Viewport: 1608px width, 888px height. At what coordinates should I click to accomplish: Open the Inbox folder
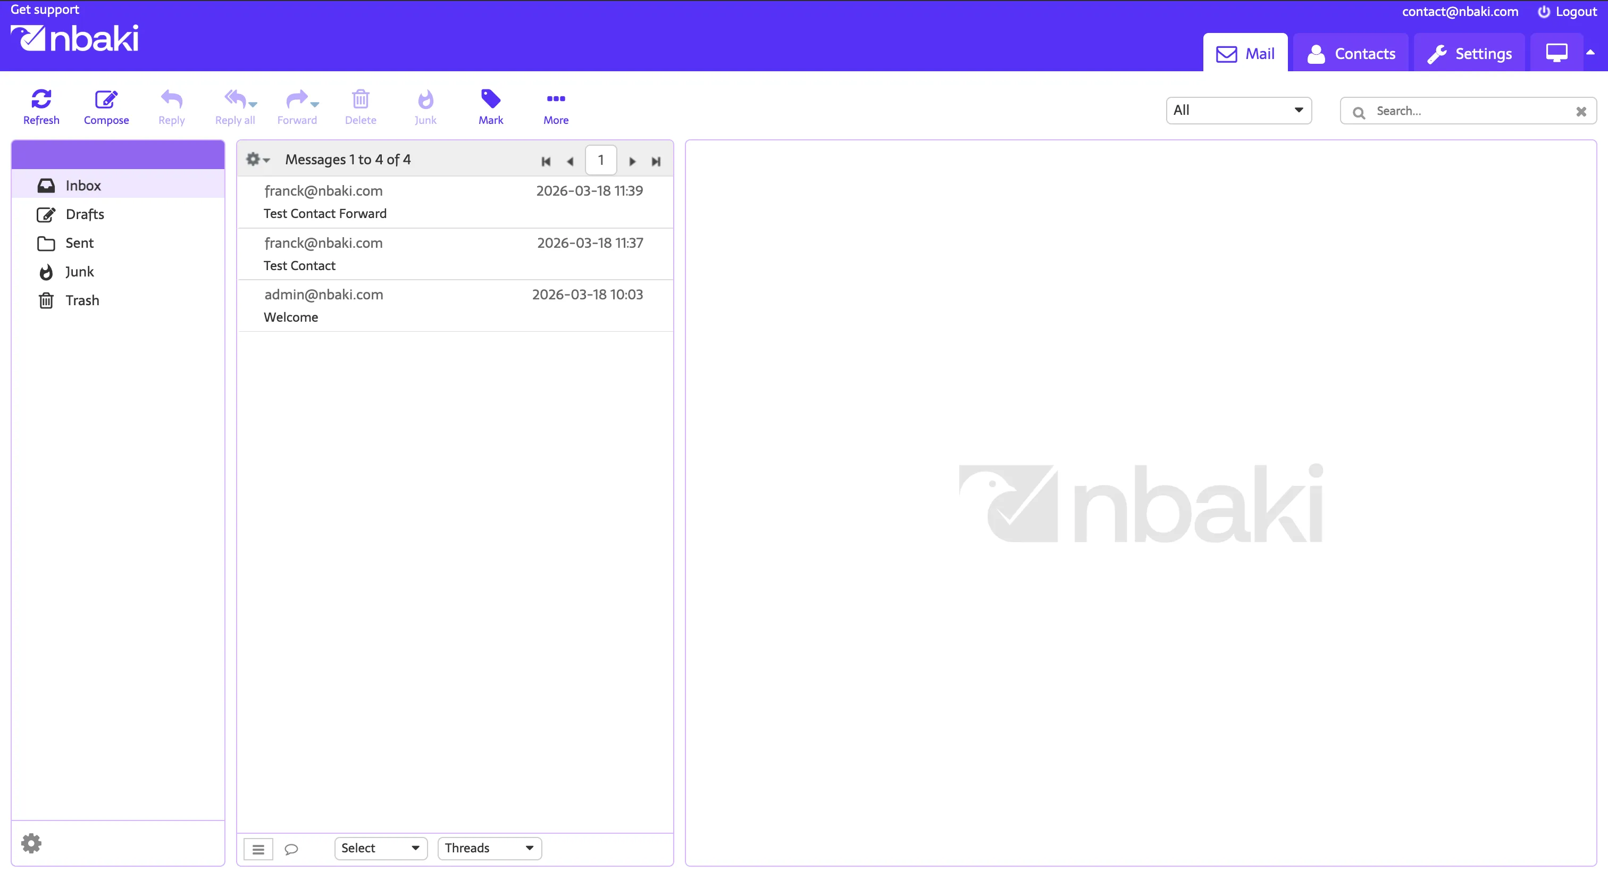[118, 186]
